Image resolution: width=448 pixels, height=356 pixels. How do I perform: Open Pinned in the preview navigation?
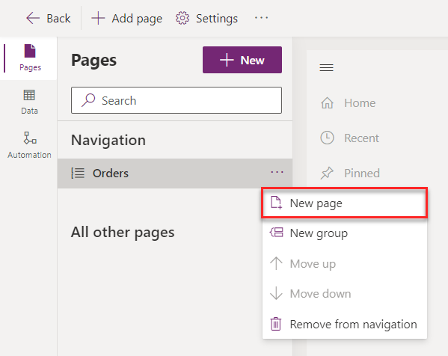pos(350,174)
